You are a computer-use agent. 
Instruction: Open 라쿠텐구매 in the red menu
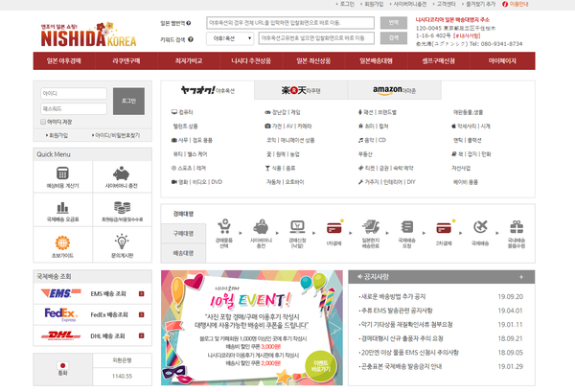click(126, 61)
